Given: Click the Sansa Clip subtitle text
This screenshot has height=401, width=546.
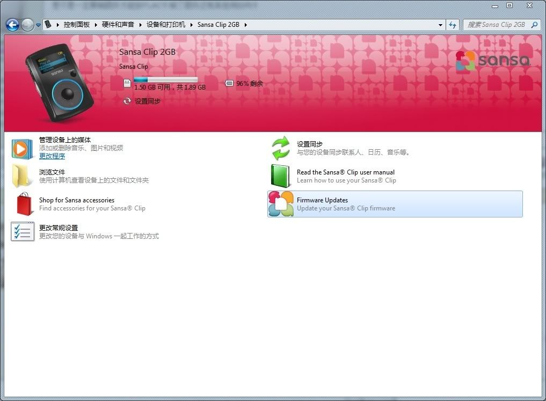Looking at the screenshot, I should (x=133, y=67).
